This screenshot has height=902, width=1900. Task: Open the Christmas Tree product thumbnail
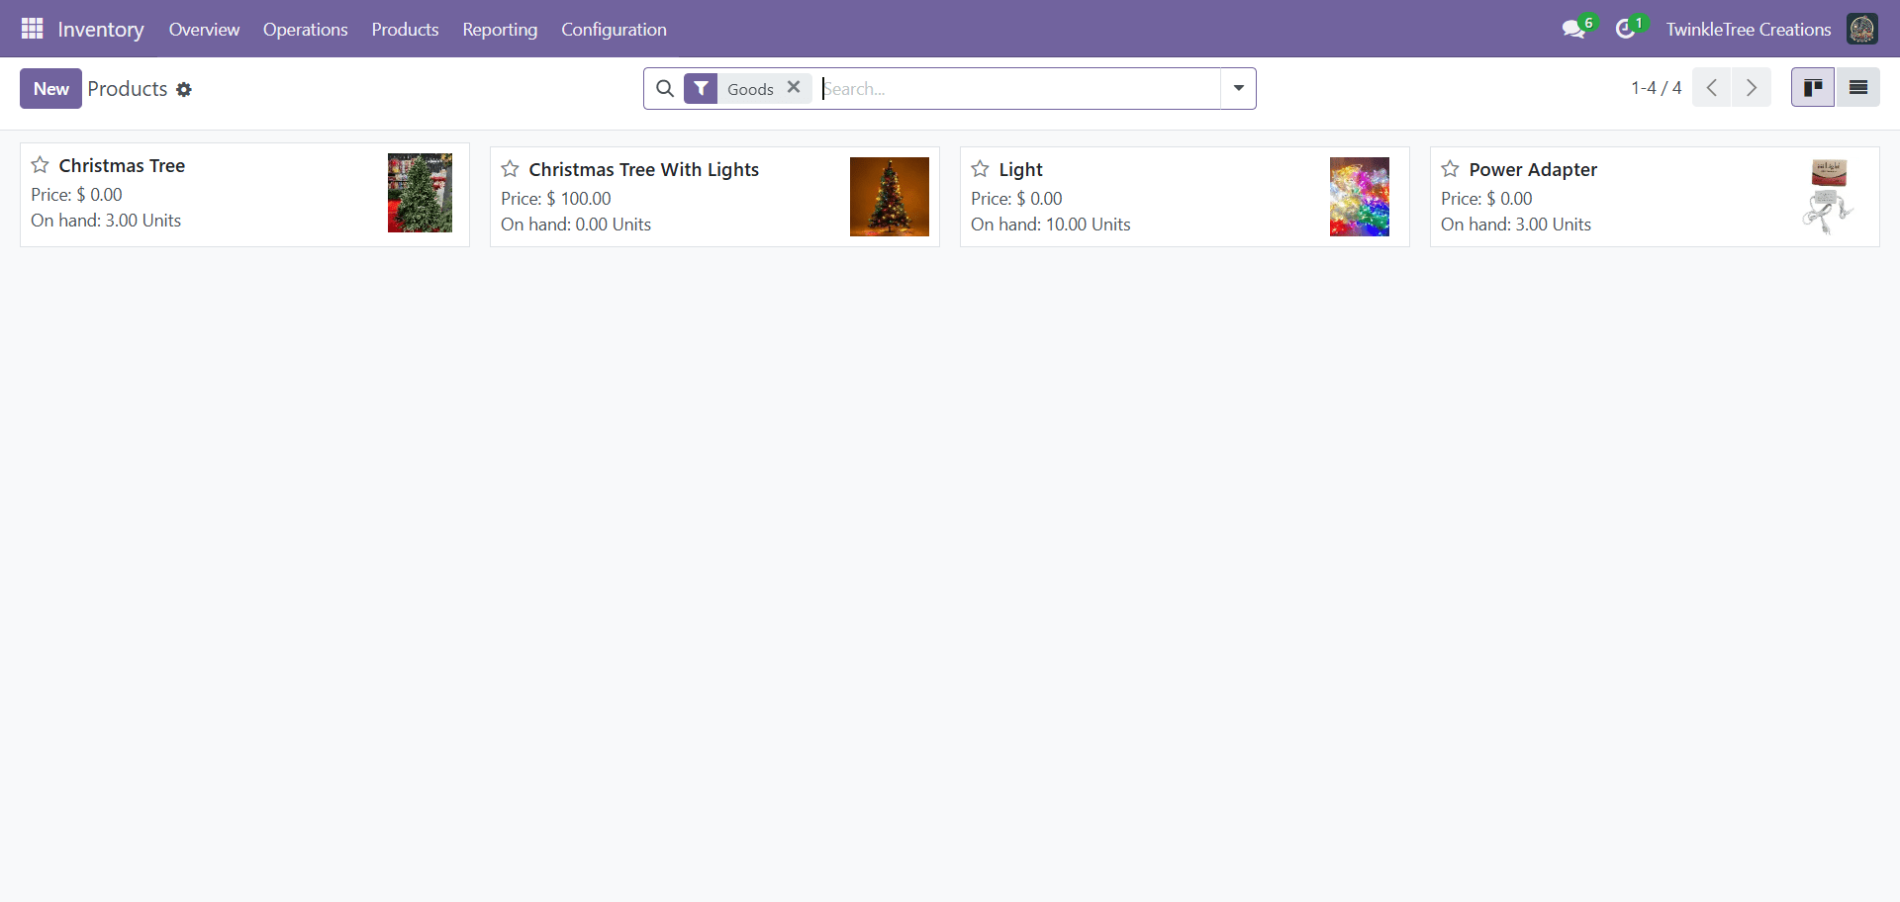pyautogui.click(x=420, y=193)
